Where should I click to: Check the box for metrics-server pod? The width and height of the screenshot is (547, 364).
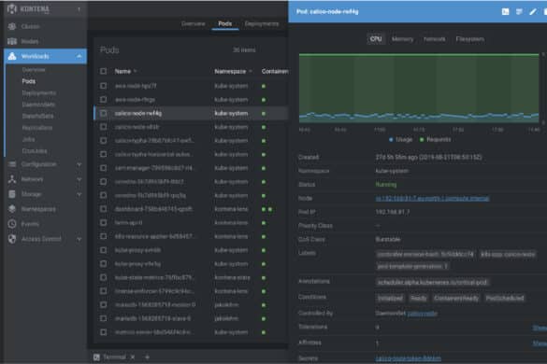pyautogui.click(x=103, y=332)
